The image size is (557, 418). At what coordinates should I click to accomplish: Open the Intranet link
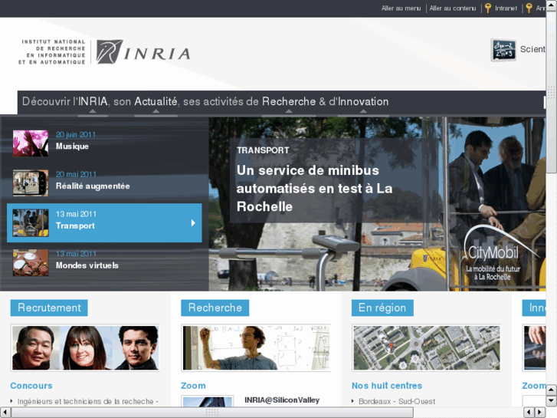tap(506, 8)
